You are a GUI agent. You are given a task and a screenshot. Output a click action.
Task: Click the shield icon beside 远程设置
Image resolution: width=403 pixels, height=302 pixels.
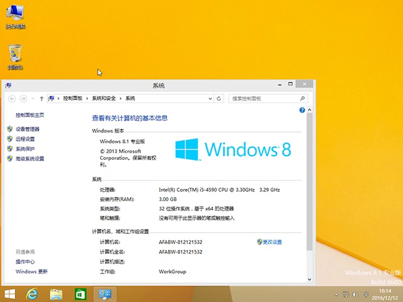[x=10, y=139]
